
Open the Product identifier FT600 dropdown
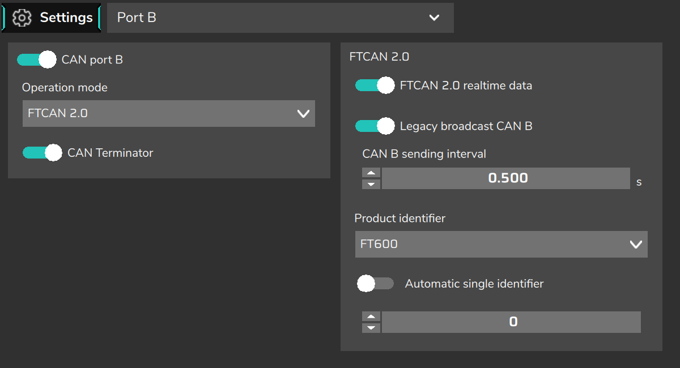point(501,244)
